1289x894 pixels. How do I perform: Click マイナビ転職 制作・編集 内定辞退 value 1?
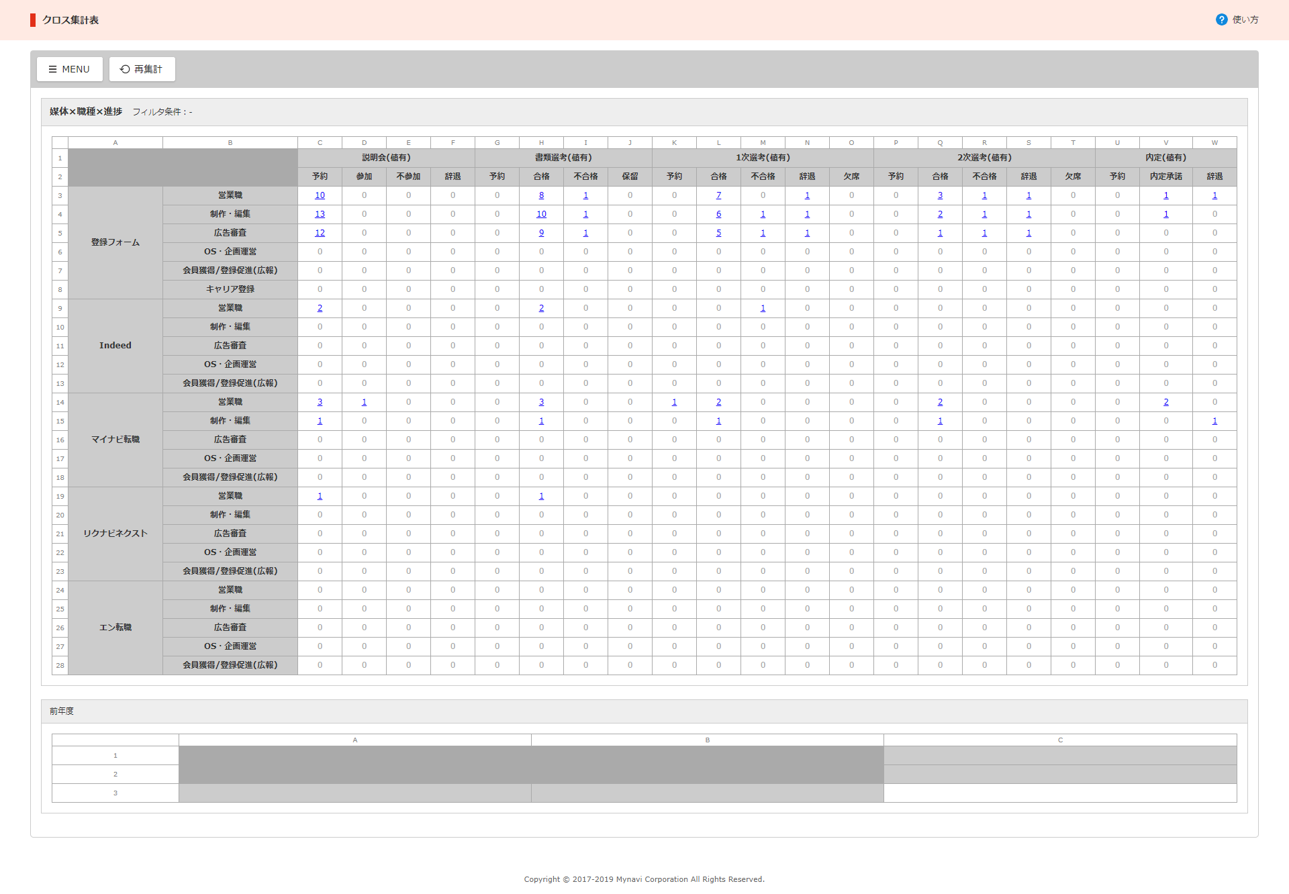coord(1214,421)
